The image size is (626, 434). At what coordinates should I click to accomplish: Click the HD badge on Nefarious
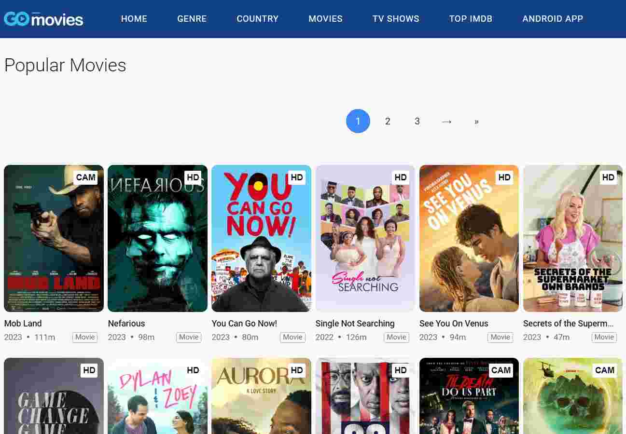(193, 177)
